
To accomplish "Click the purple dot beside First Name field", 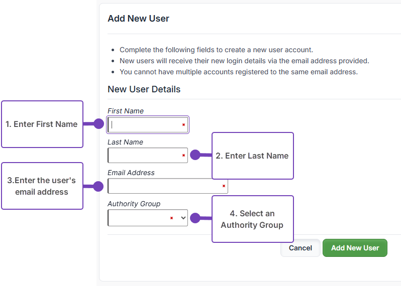I will click(x=98, y=124).
